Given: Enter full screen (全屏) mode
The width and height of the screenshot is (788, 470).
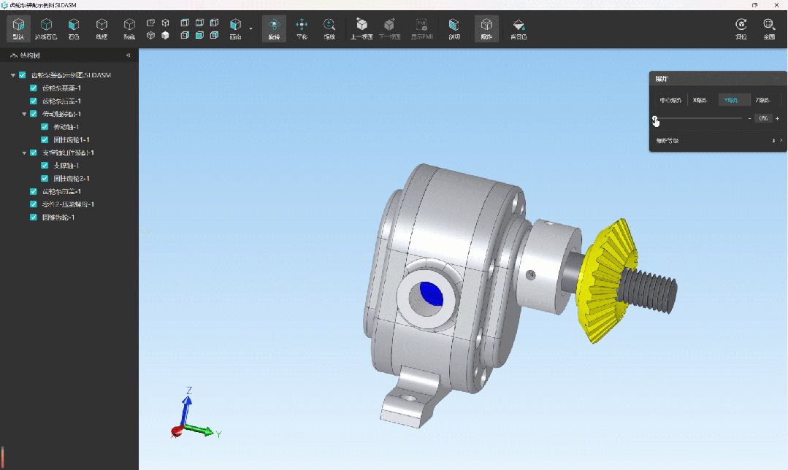Looking at the screenshot, I should pos(768,28).
